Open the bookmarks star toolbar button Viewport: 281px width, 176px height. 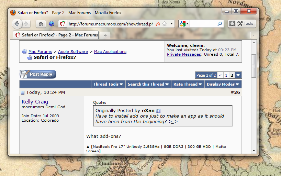pos(232,23)
